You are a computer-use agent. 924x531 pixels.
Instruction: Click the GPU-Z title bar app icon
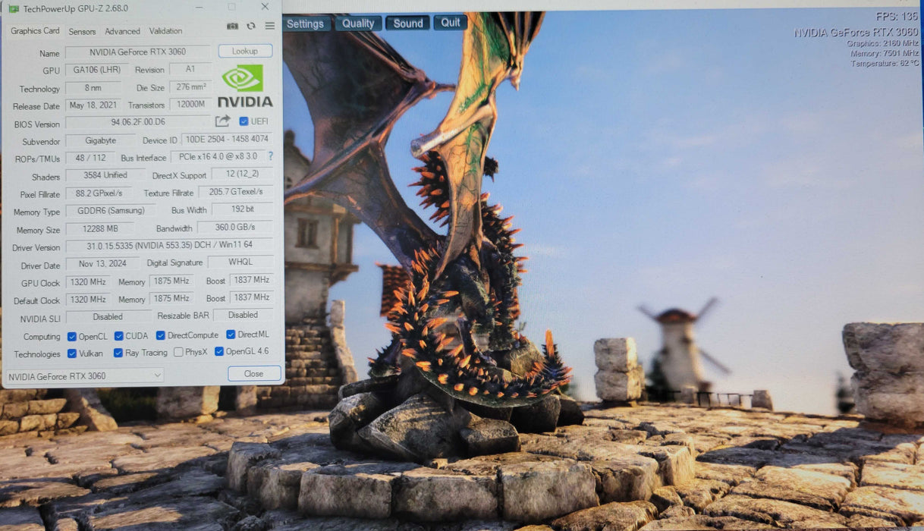(x=14, y=8)
